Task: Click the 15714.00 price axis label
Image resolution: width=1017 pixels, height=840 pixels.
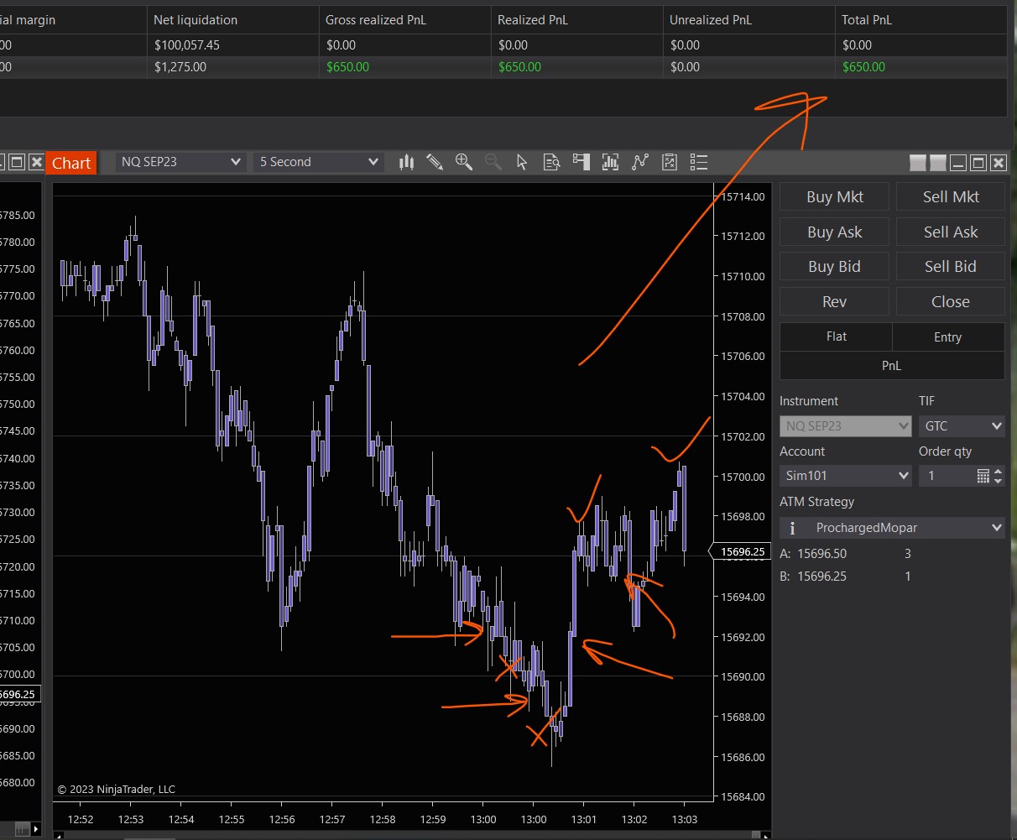Action: tap(743, 196)
